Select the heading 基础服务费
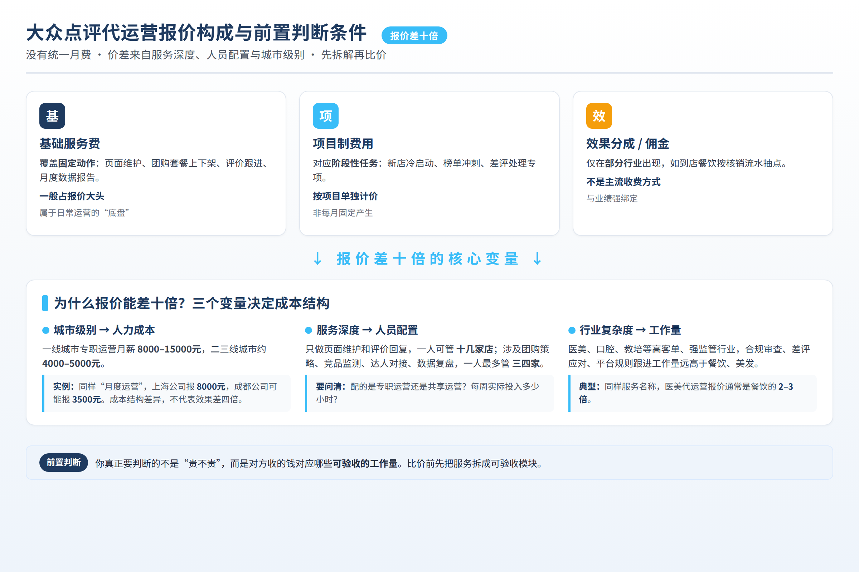 [x=70, y=144]
